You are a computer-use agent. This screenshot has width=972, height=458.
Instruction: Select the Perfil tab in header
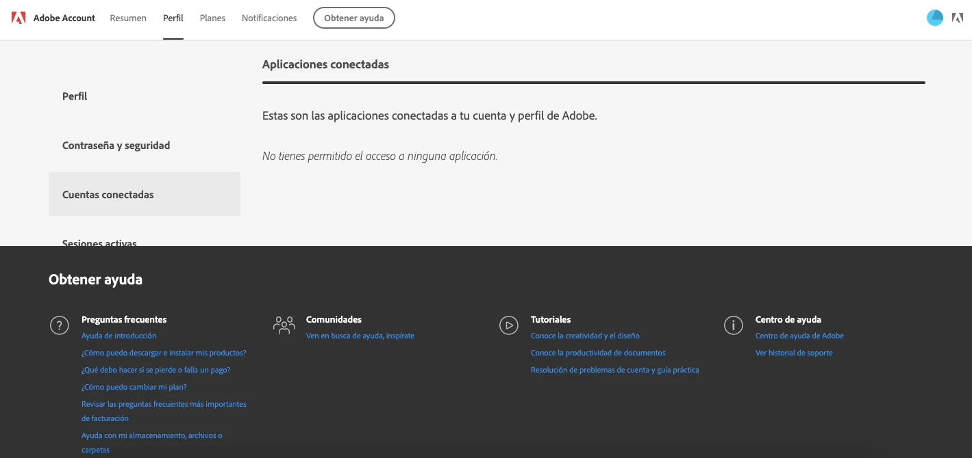tap(173, 18)
